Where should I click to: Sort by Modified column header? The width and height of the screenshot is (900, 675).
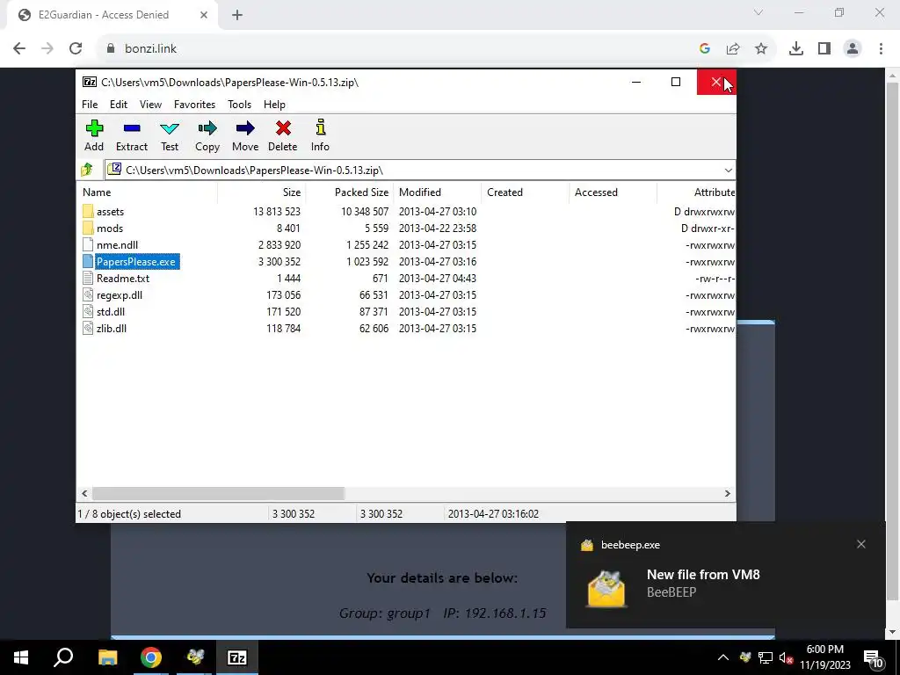438,192
